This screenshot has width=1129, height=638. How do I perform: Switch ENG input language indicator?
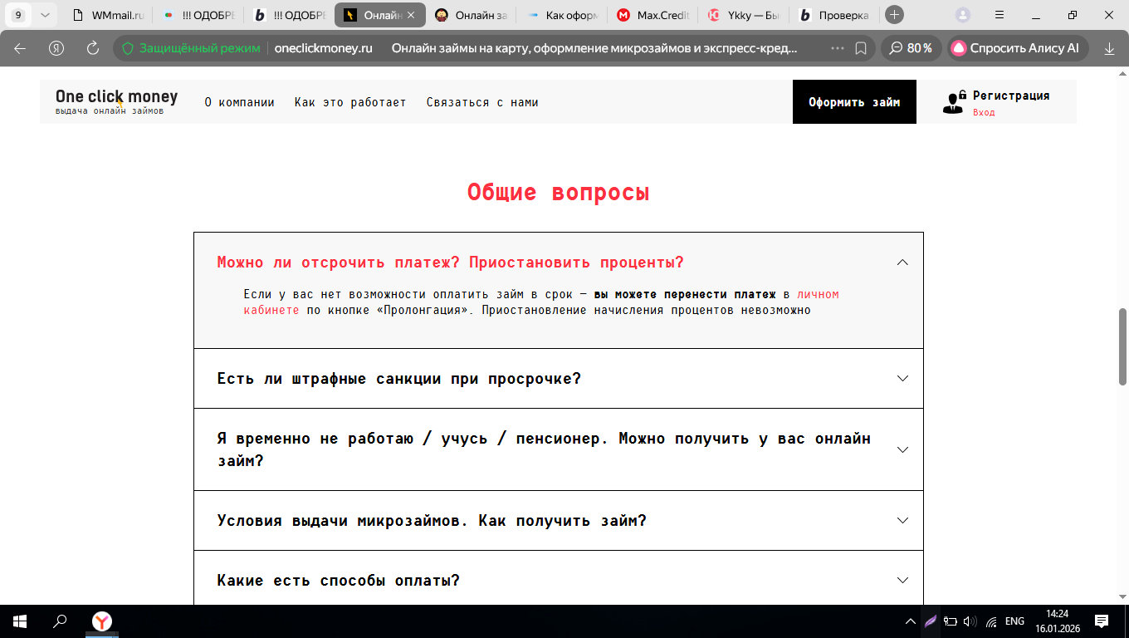(x=1014, y=621)
